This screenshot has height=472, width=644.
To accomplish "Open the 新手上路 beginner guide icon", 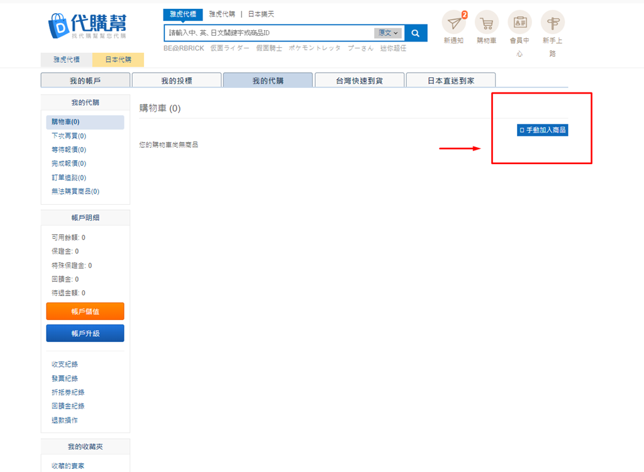I will click(552, 23).
